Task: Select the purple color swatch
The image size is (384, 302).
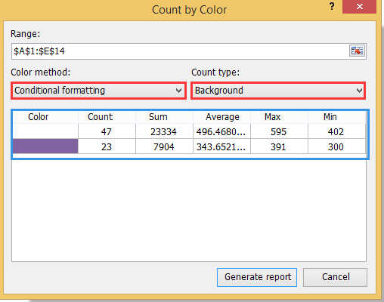Action: click(45, 146)
